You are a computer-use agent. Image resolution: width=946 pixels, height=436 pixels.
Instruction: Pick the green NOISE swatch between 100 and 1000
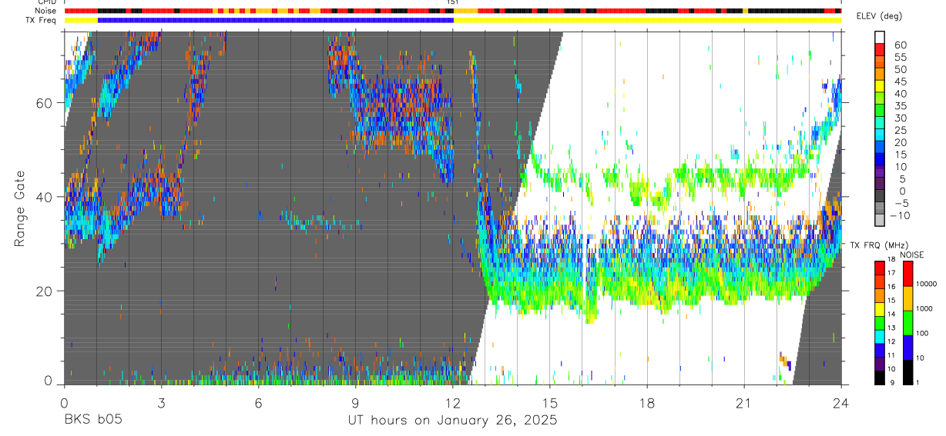tap(907, 323)
